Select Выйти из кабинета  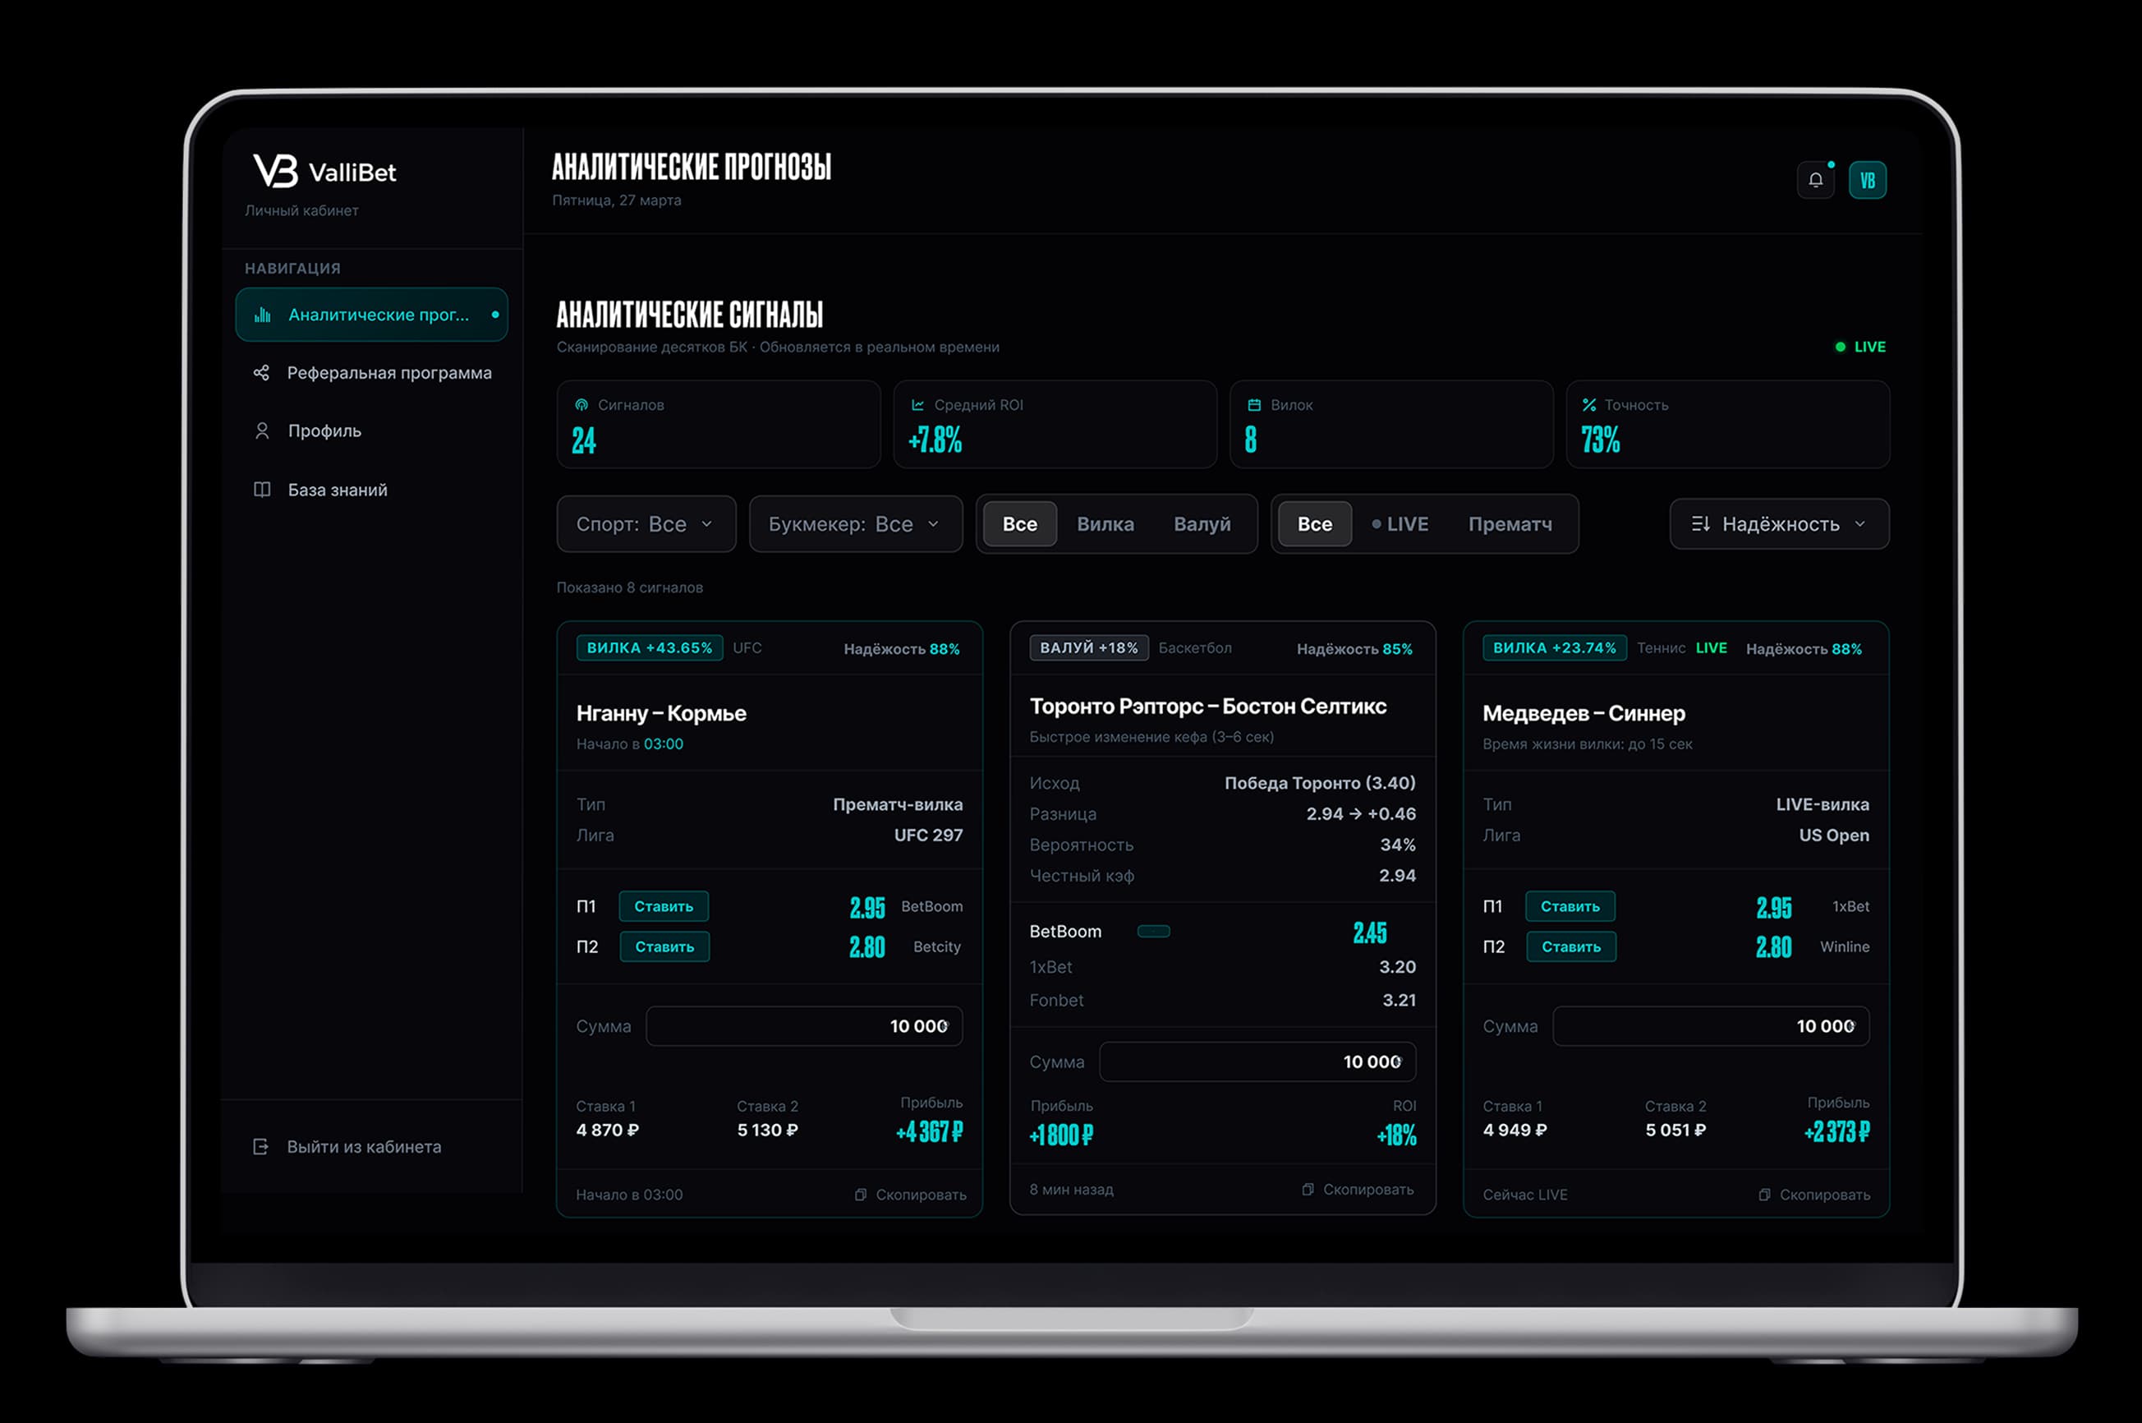(347, 1147)
